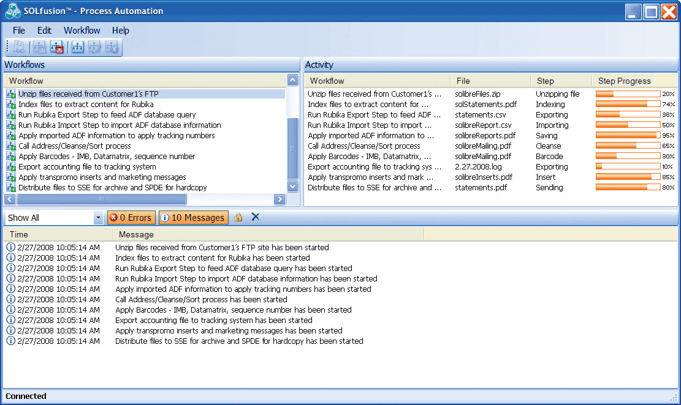The image size is (681, 405).
Task: Click the Connected status bar text
Action: click(x=26, y=396)
